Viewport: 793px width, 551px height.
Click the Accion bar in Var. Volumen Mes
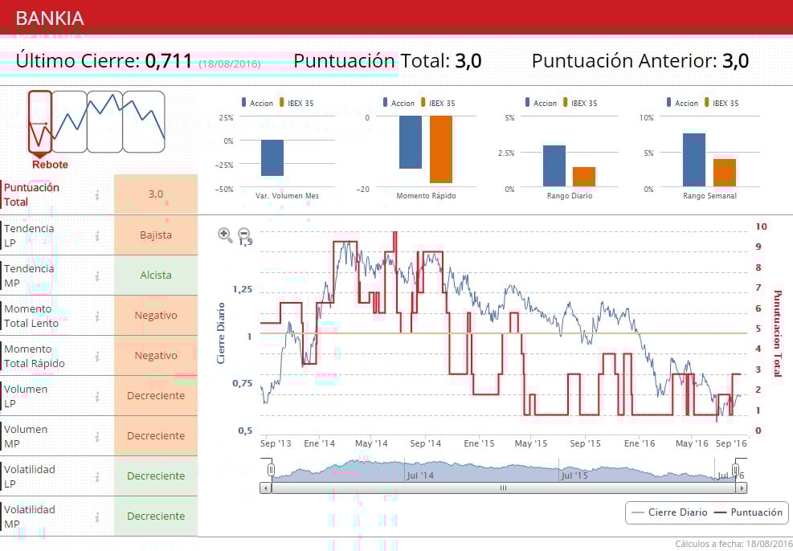(272, 158)
